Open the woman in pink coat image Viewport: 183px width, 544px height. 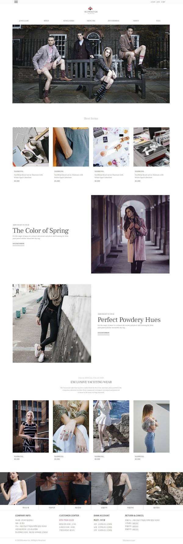click(130, 234)
